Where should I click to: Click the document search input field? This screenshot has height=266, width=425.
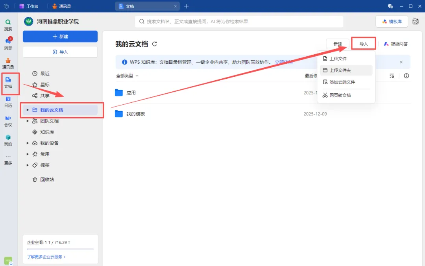239,21
